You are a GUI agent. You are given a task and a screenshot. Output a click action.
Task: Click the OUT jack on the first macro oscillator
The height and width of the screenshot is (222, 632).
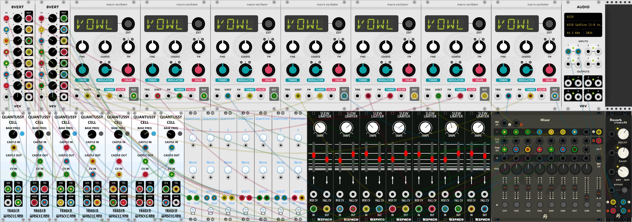click(134, 96)
